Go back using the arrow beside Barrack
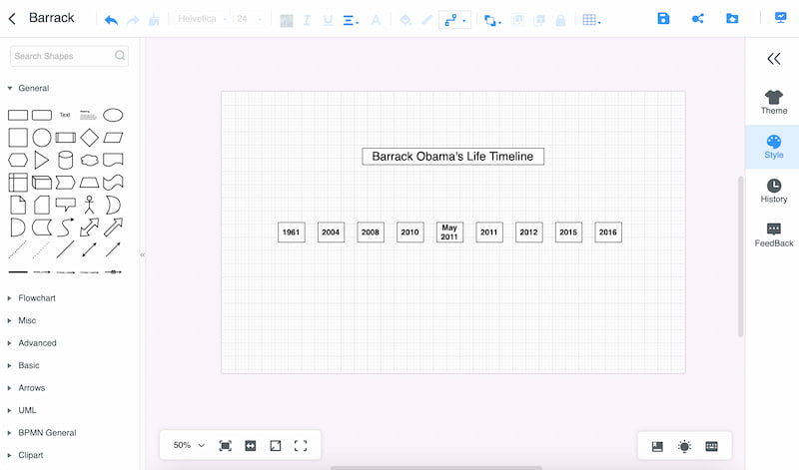Viewport: 799px width, 470px height. (12, 18)
